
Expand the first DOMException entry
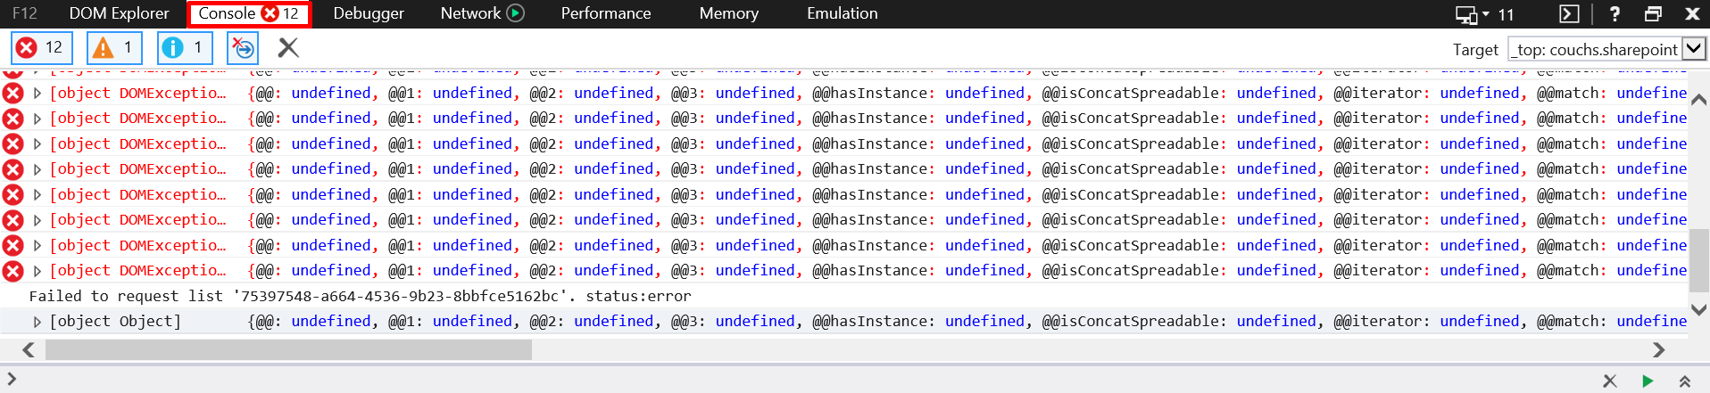pyautogui.click(x=37, y=93)
